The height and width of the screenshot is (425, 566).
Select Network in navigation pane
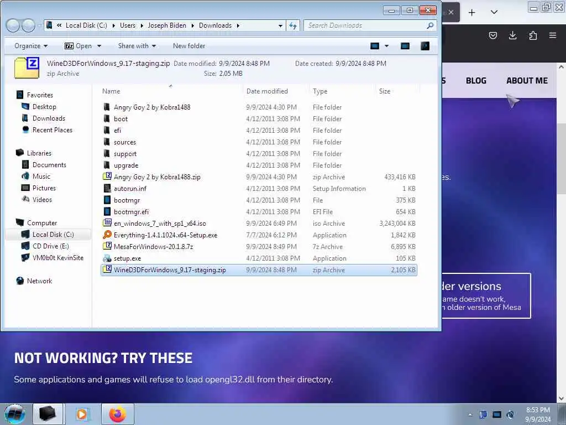tap(39, 281)
